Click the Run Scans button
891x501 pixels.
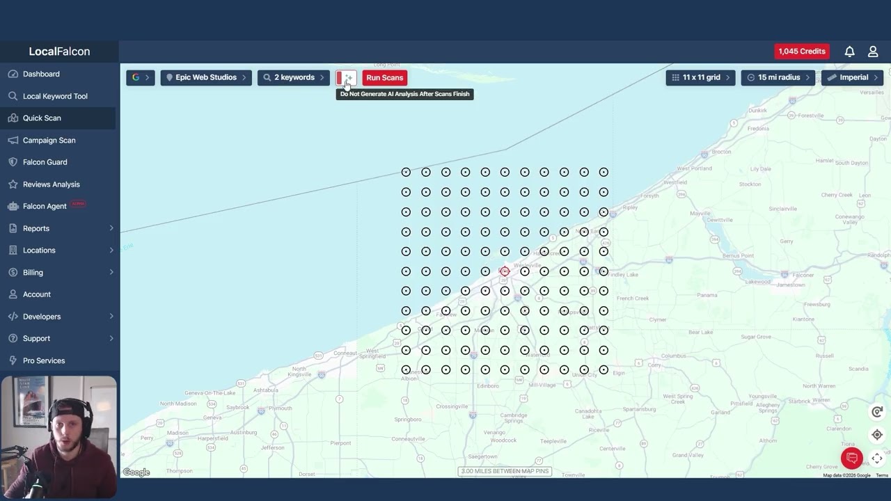[x=384, y=78]
